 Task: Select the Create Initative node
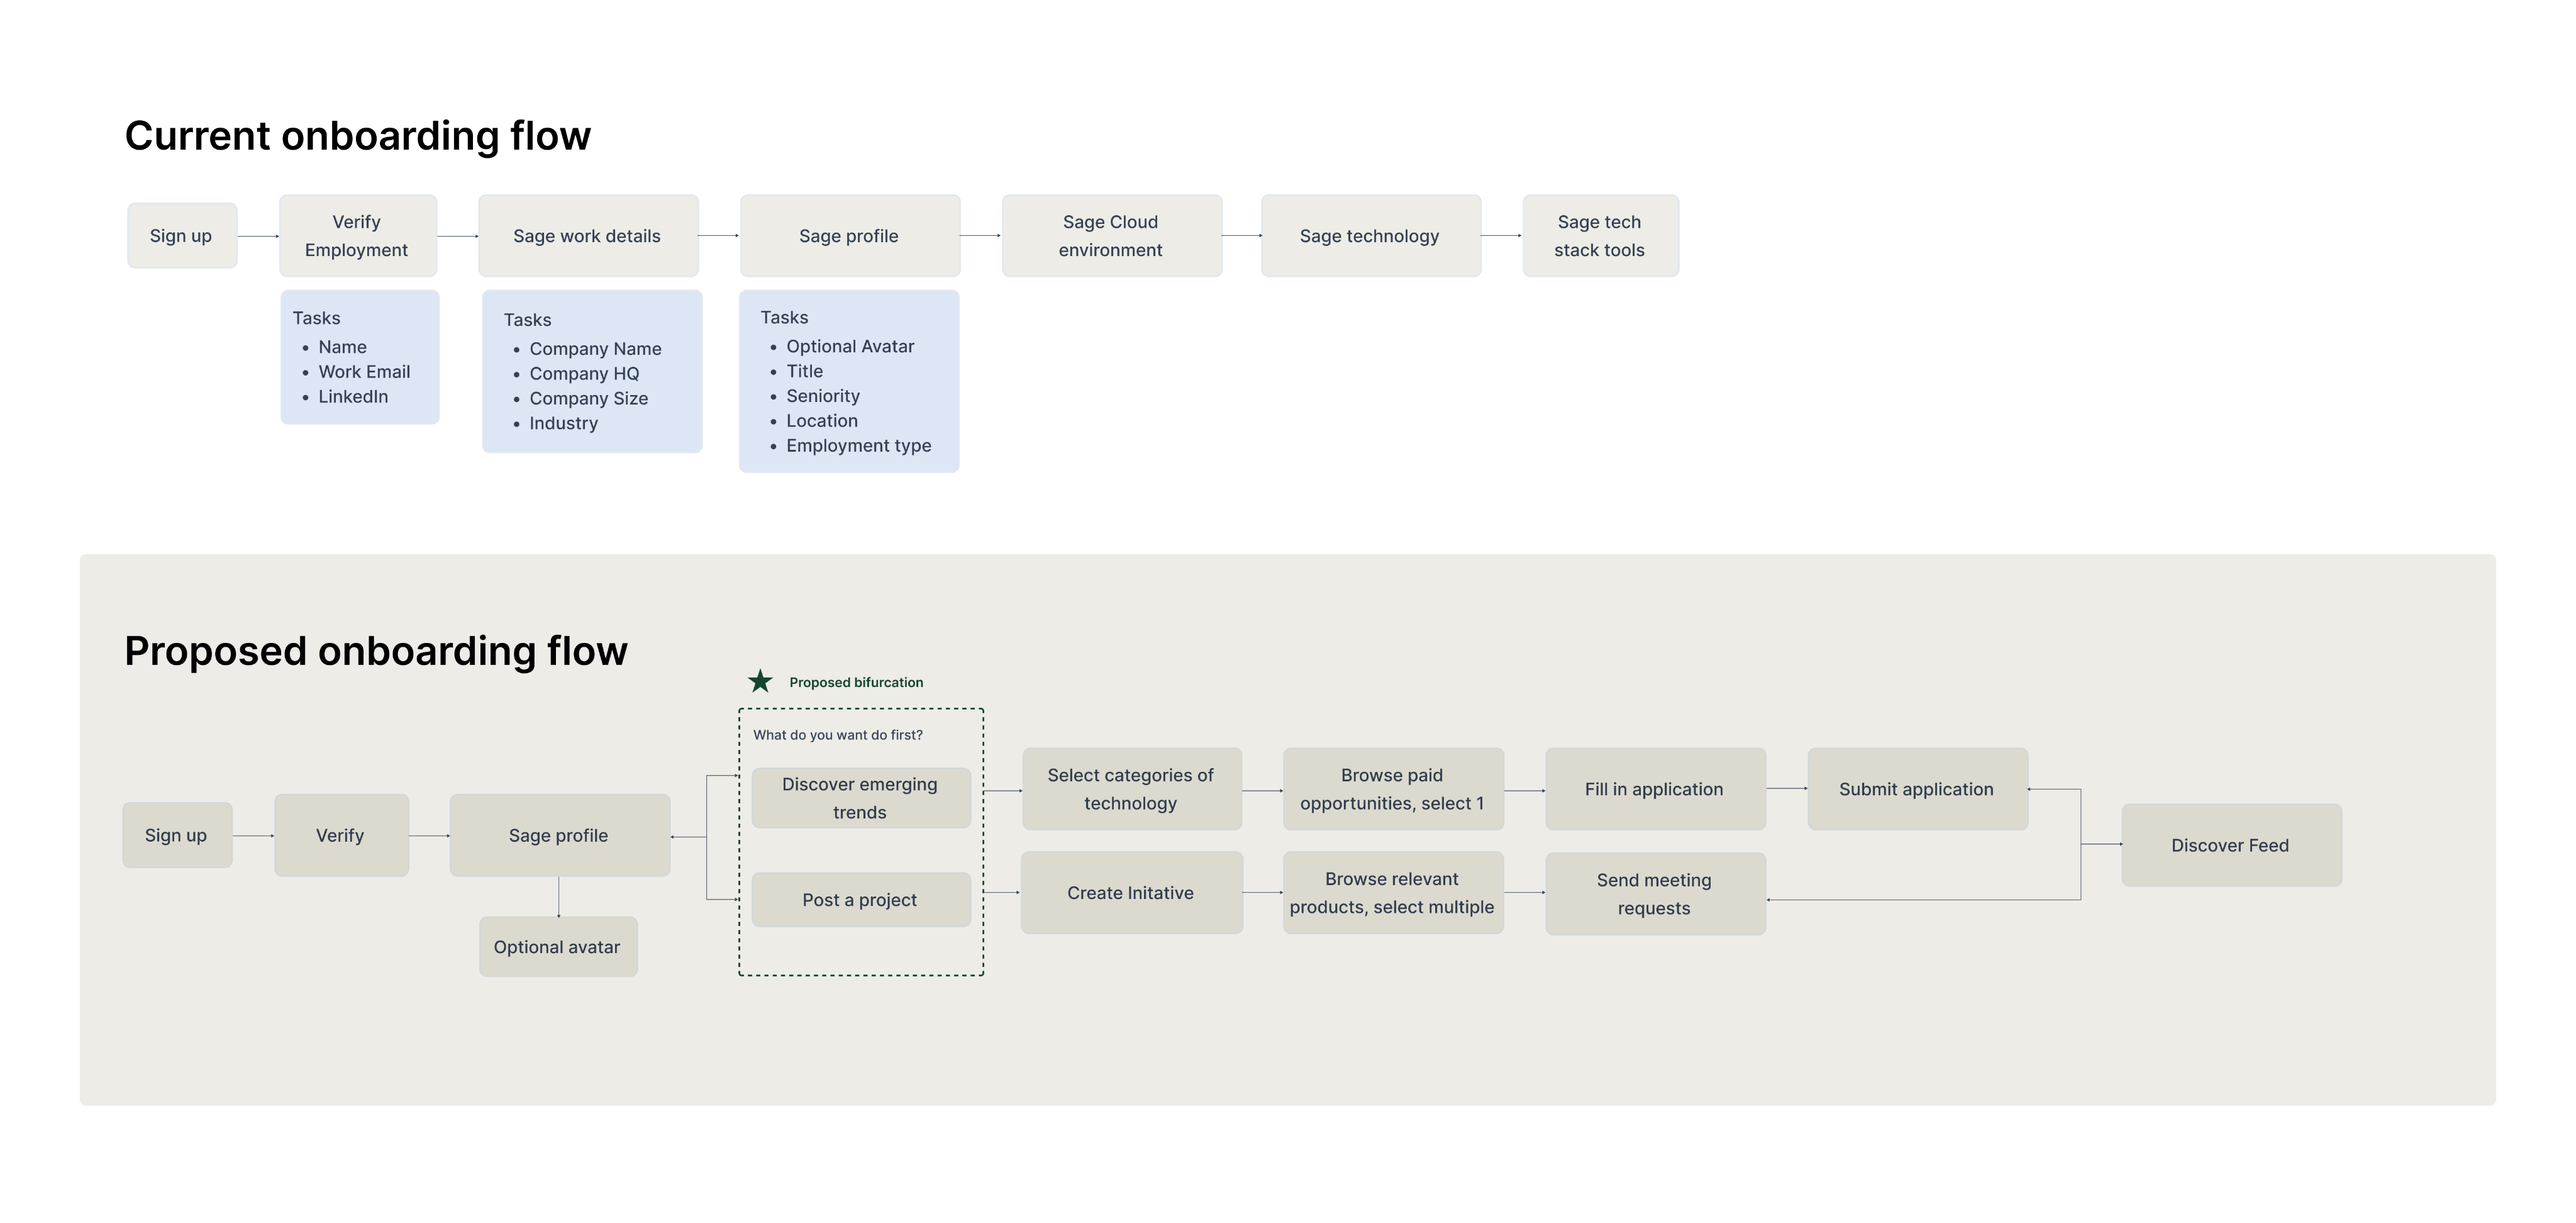(x=1131, y=893)
